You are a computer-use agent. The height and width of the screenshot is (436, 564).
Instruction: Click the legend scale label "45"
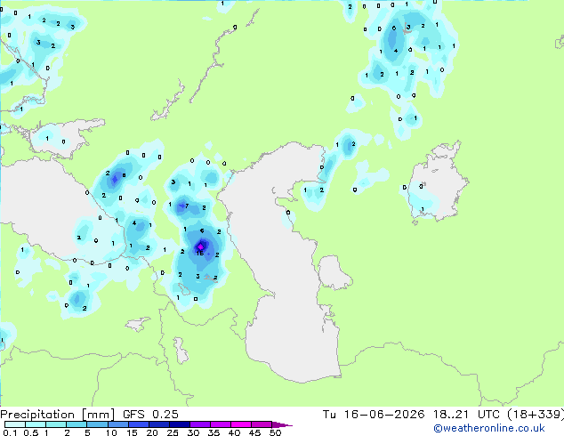tap(254, 432)
